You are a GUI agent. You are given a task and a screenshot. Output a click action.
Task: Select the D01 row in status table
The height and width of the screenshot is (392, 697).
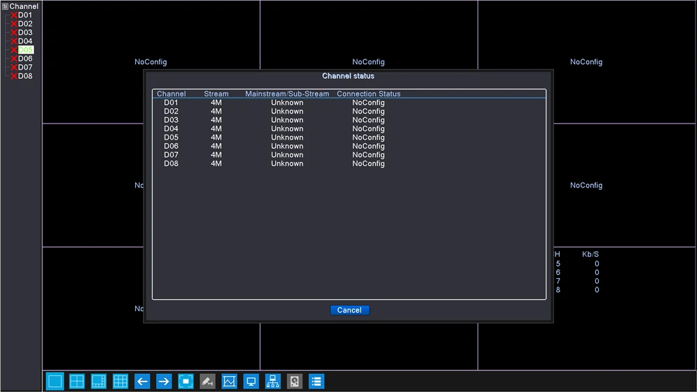tap(349, 103)
